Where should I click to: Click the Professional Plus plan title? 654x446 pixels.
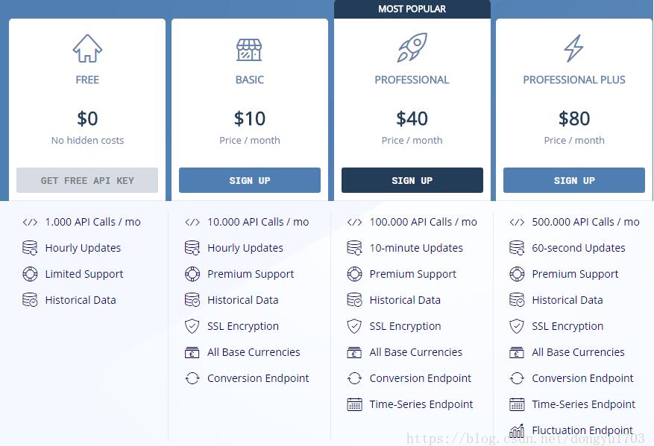574,80
